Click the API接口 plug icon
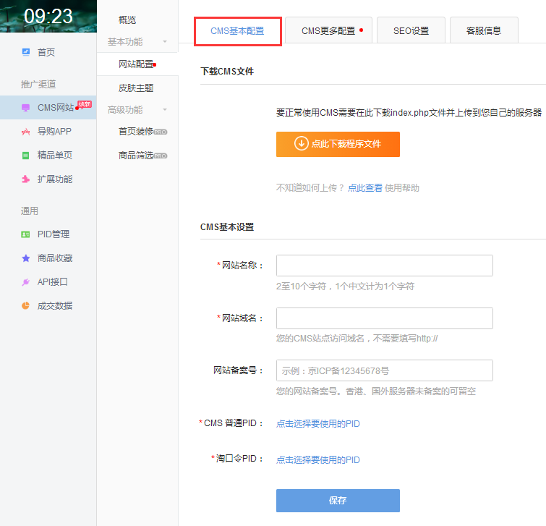This screenshot has width=546, height=526. click(26, 282)
